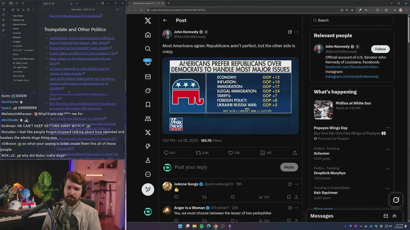Open new Chrome tab
410x230 pixels.
(168, 3)
